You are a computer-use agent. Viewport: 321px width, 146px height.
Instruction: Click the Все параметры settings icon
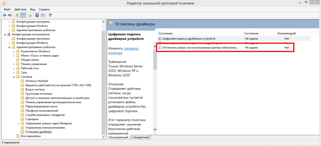tap(18, 136)
